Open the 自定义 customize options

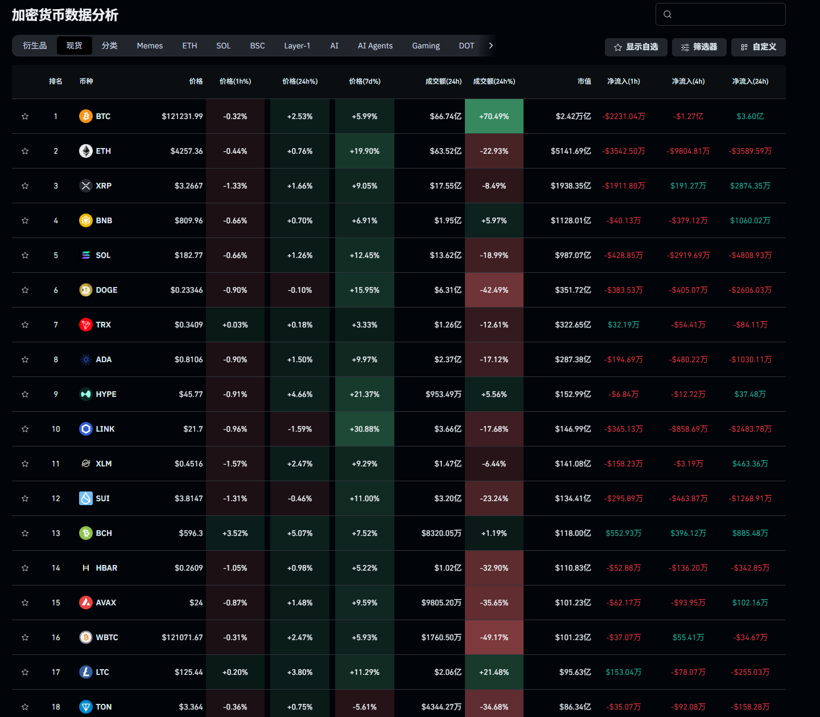pyautogui.click(x=759, y=47)
